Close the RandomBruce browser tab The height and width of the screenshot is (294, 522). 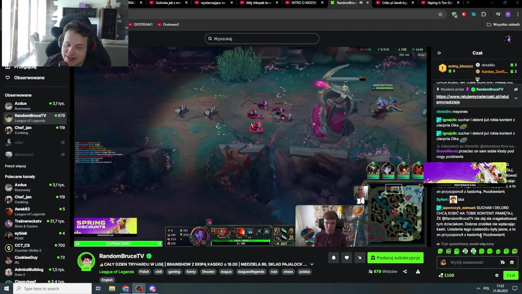click(367, 3)
